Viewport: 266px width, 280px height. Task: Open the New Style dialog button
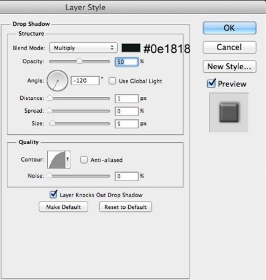229,66
